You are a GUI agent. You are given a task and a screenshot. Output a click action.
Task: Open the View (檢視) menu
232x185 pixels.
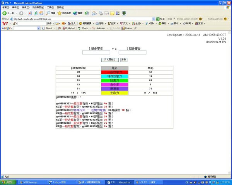click(x=26, y=7)
